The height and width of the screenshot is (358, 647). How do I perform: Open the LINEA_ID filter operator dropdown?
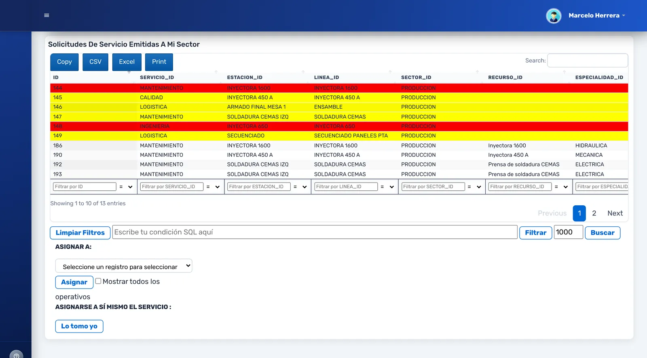[387, 187]
